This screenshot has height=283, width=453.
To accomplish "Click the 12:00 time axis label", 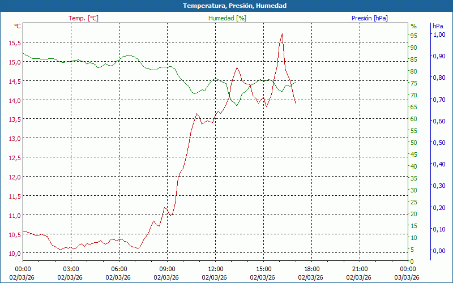I will [x=215, y=269].
